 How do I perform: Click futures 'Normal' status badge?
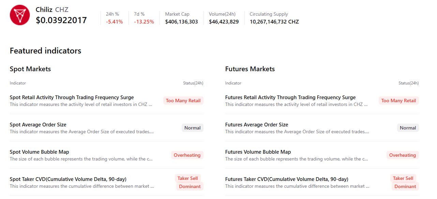coord(408,128)
